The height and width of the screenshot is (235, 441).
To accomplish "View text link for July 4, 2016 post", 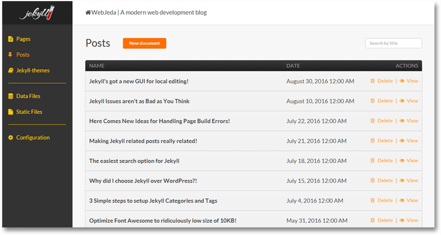I will point(412,200).
